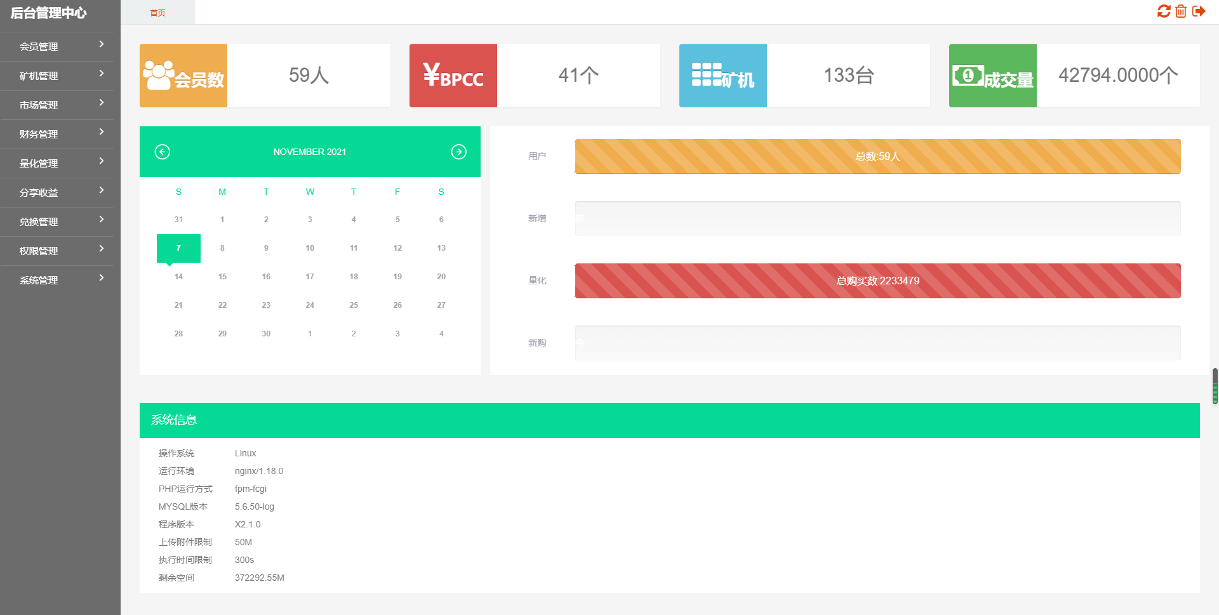1219x615 pixels.
Task: Click the orange 会员数 members icon tile
Action: pyautogui.click(x=183, y=76)
